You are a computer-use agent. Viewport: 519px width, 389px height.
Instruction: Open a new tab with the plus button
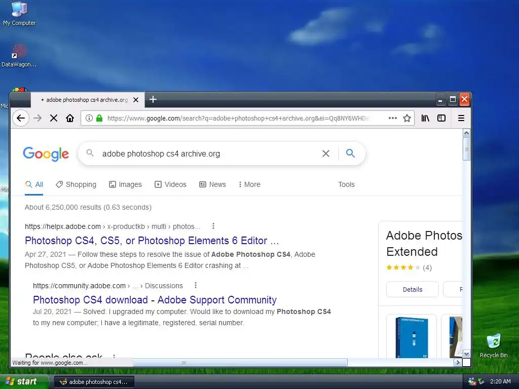pyautogui.click(x=153, y=99)
